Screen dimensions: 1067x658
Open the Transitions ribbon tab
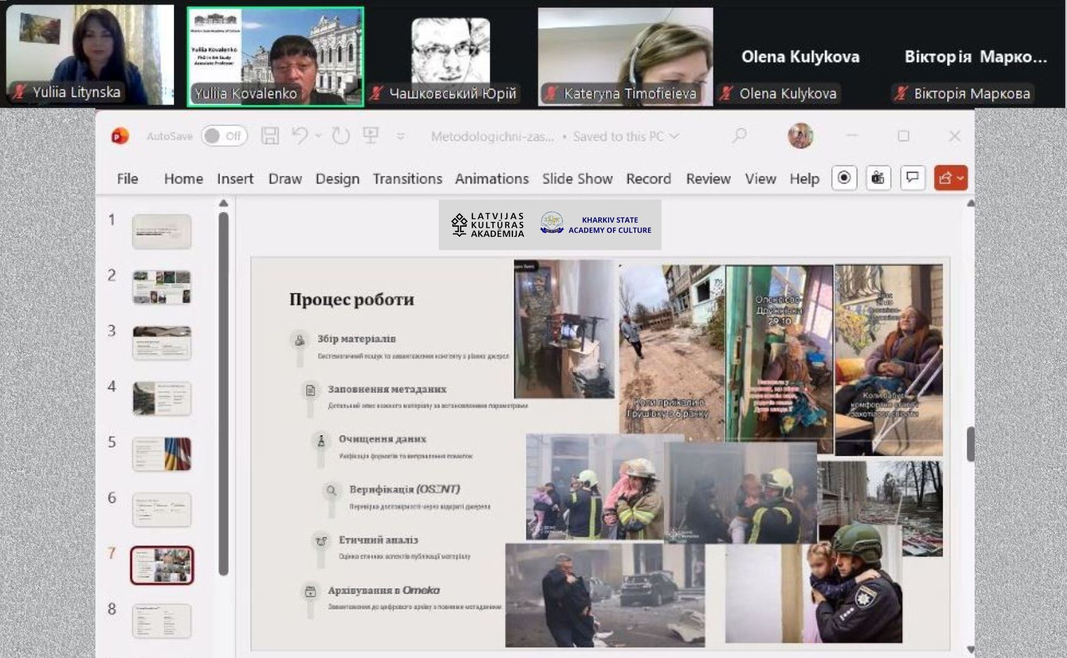pyautogui.click(x=407, y=179)
